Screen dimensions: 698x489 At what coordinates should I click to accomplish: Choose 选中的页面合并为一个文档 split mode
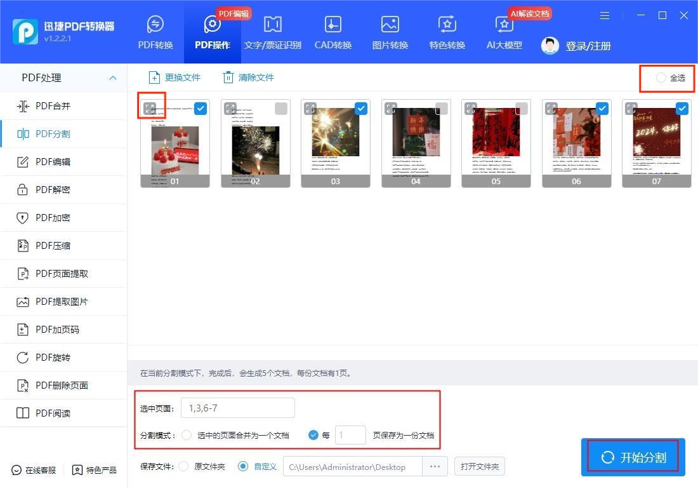pyautogui.click(x=187, y=435)
